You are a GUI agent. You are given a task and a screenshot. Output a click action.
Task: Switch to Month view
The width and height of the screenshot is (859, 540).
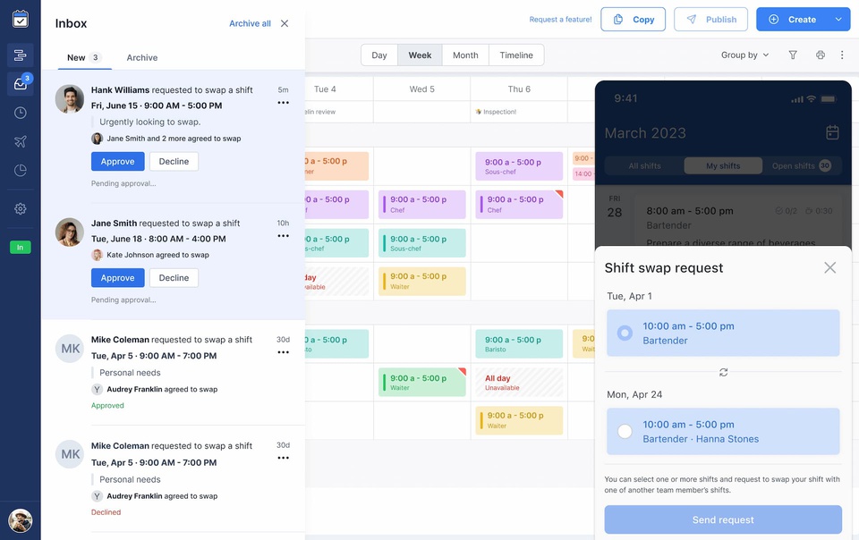pyautogui.click(x=465, y=55)
